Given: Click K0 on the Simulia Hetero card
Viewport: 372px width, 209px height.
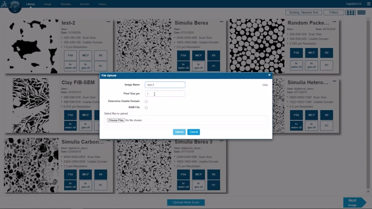Looking at the screenshot, I should pyautogui.click(x=327, y=115).
